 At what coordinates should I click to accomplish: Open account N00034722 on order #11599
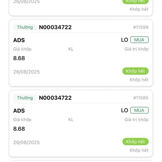55,27
